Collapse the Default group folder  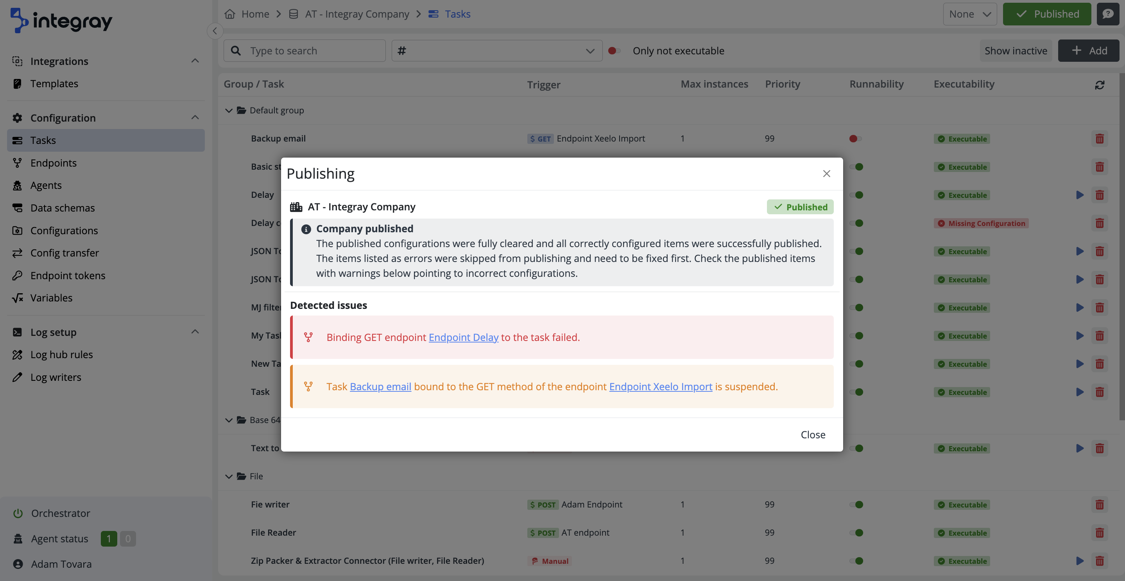click(x=229, y=111)
